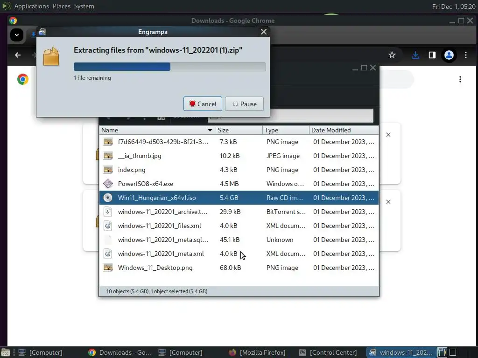Pause the extraction in Engrampa dialog
The image size is (478, 358).
pyautogui.click(x=244, y=104)
